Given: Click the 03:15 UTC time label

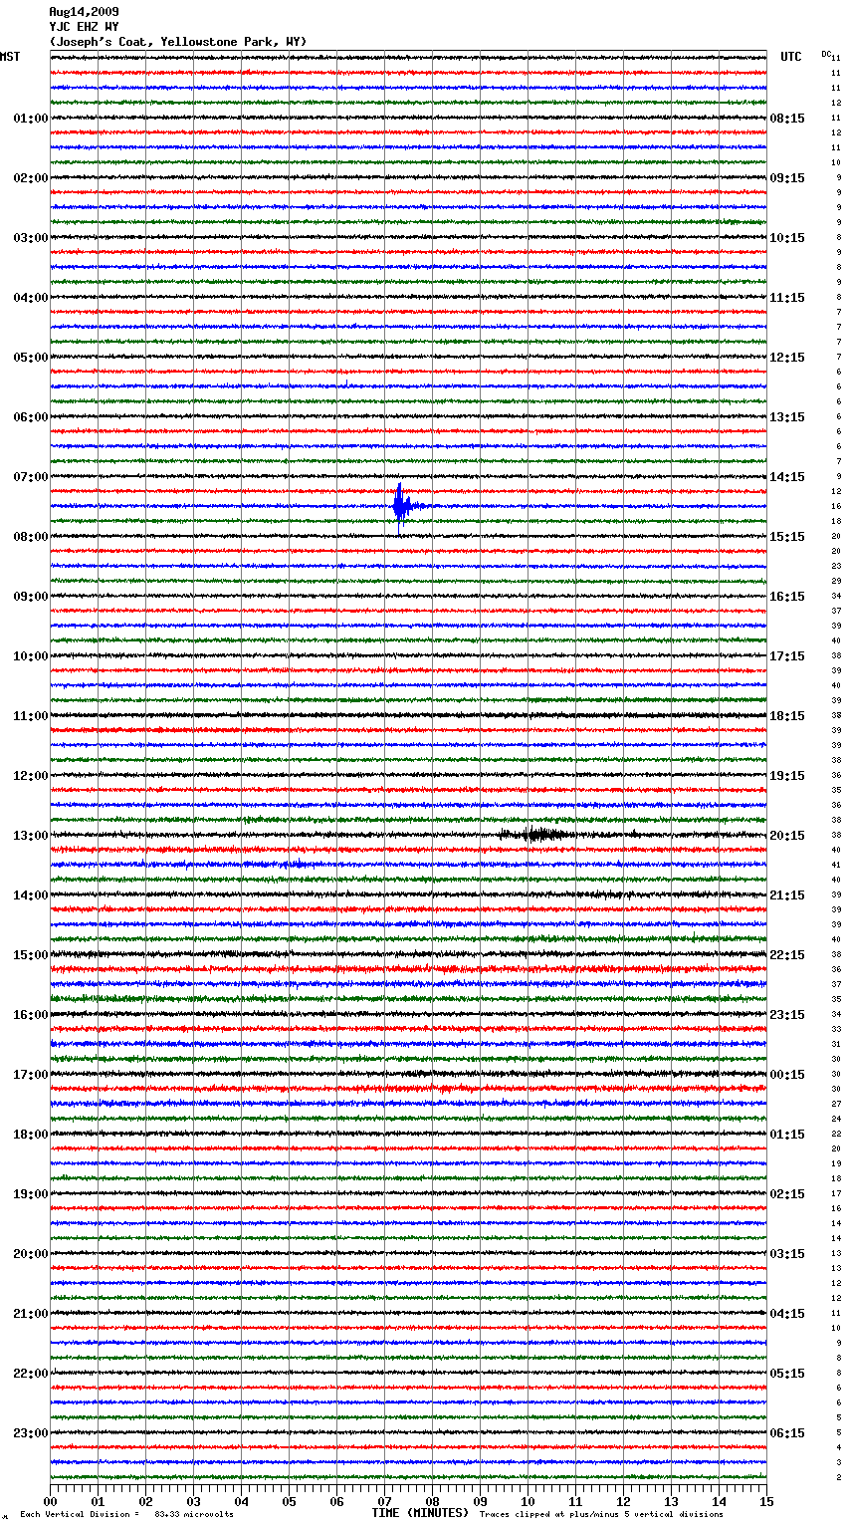Looking at the screenshot, I should pos(787,1254).
